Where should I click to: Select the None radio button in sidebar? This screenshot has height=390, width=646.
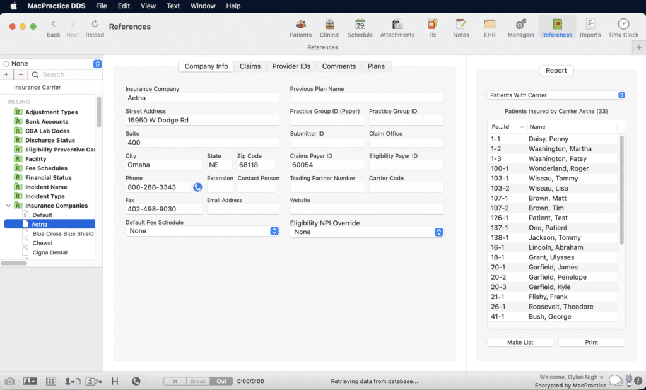pyautogui.click(x=6, y=64)
